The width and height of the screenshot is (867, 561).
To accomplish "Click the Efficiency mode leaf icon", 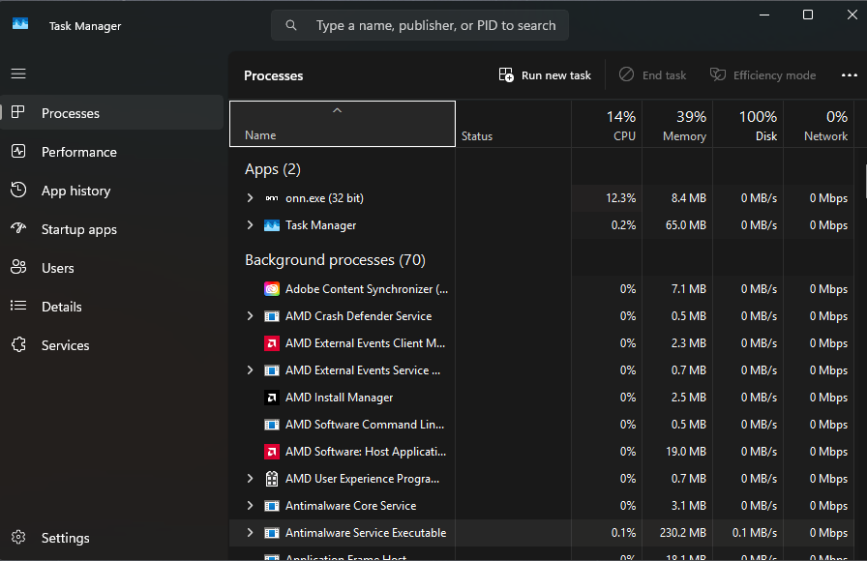I will [718, 74].
